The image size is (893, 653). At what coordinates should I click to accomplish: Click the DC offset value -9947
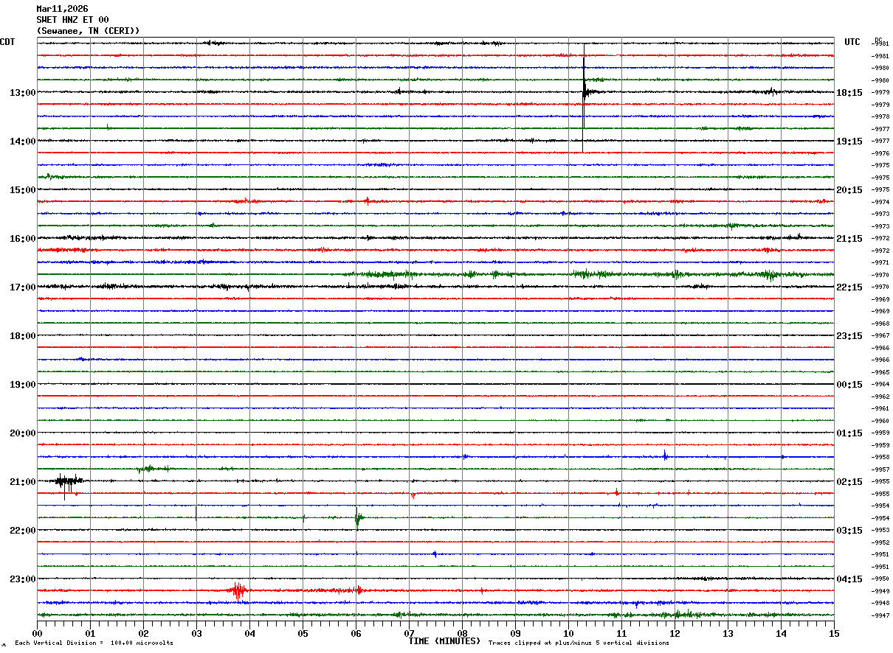coord(880,615)
